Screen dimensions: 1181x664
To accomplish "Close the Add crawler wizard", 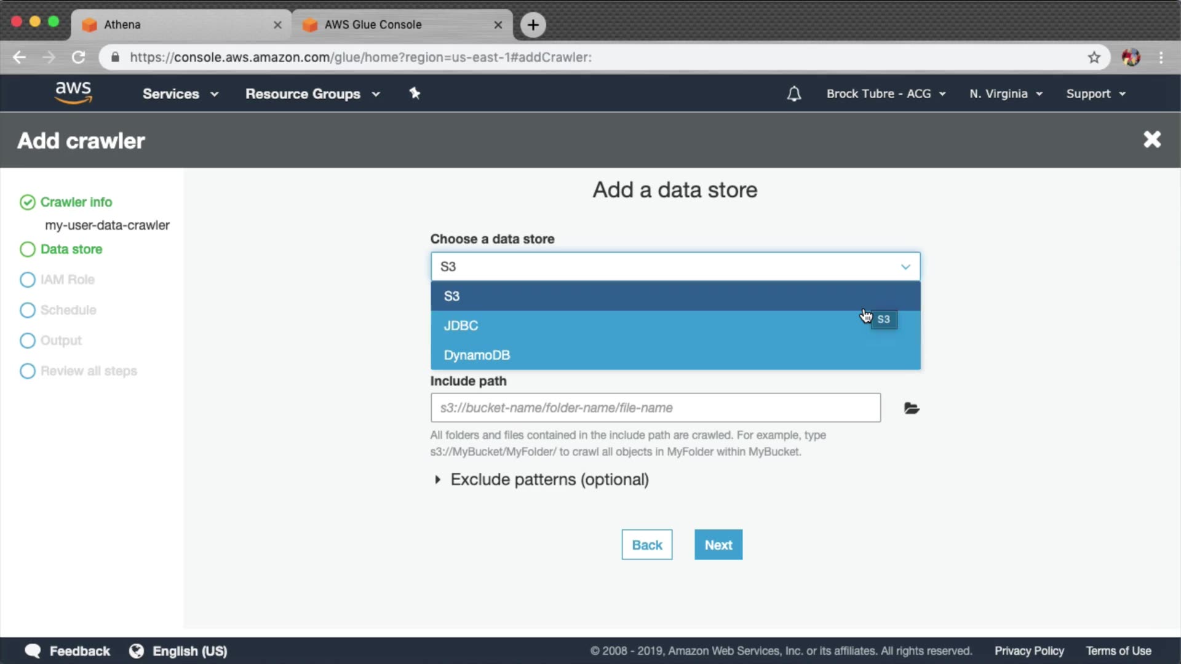I will click(x=1151, y=140).
